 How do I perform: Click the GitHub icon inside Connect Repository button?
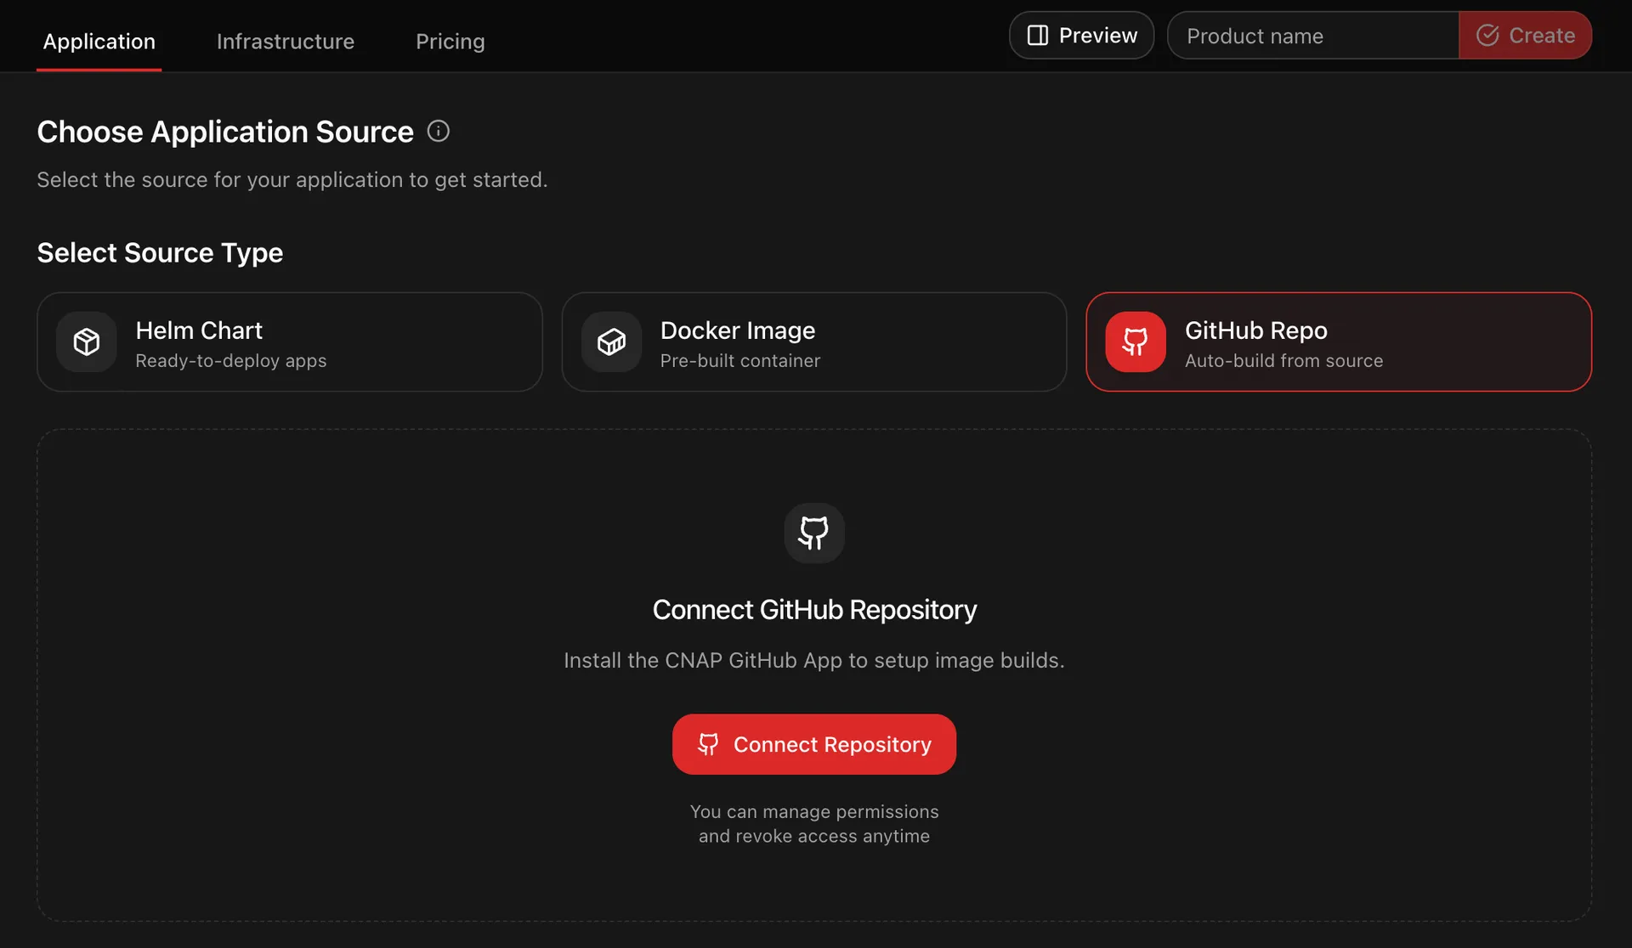click(x=708, y=744)
